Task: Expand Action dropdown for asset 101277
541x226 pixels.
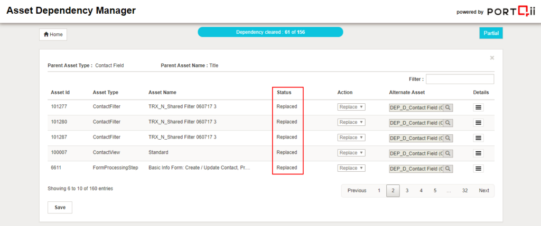Action: 351,107
